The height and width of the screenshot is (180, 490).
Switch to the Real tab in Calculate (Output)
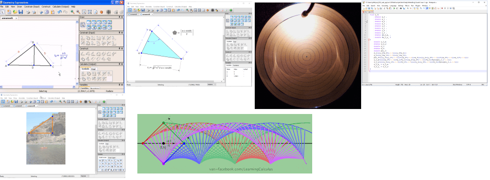94,69
